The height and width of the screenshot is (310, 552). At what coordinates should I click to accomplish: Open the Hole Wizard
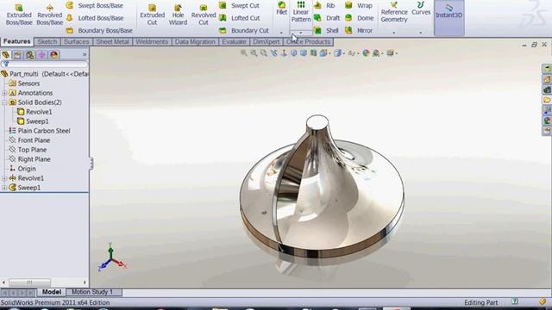(x=178, y=15)
